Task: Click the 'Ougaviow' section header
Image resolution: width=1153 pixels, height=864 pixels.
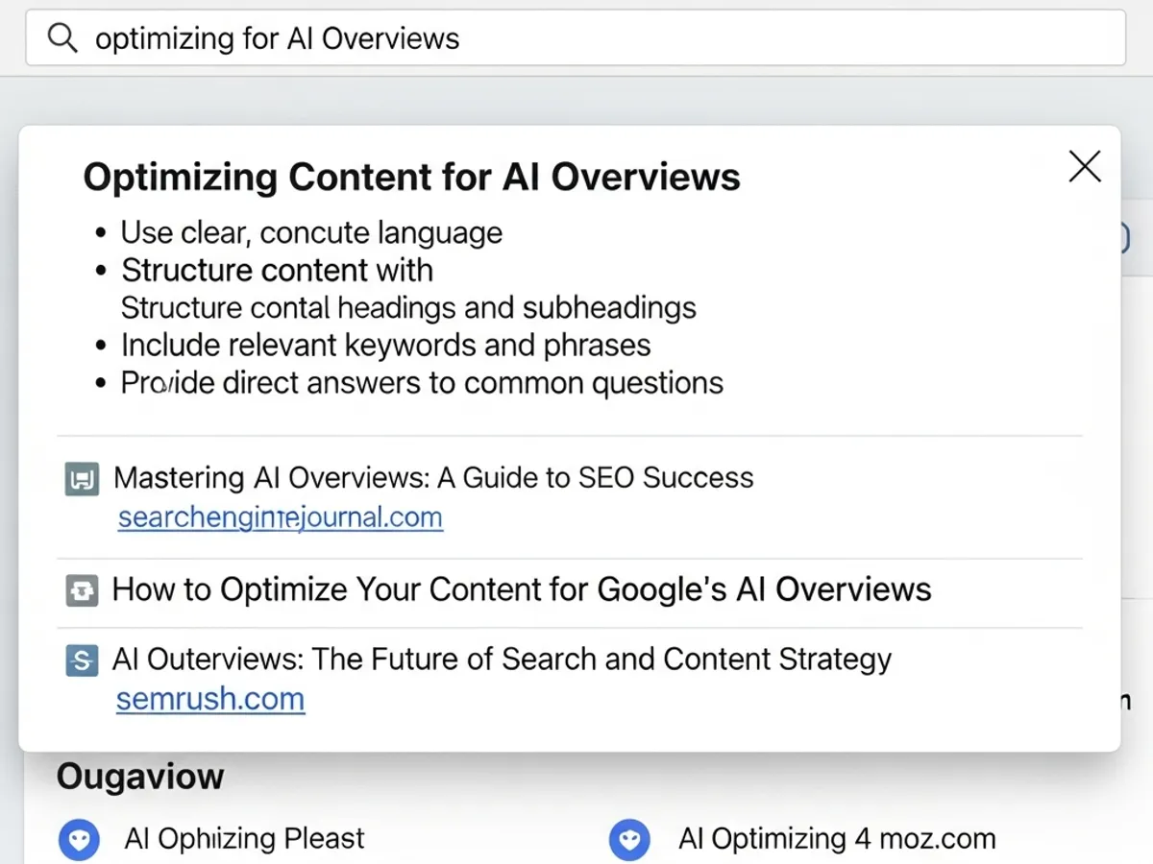Action: click(x=139, y=776)
